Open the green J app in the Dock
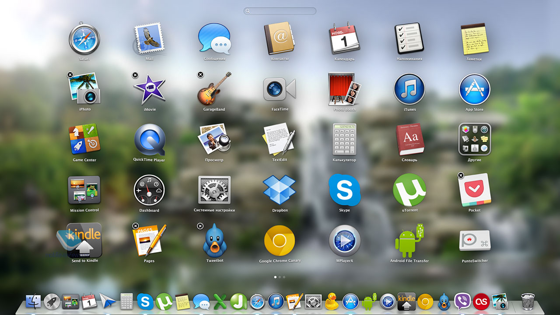The image size is (560, 315). coord(239,301)
